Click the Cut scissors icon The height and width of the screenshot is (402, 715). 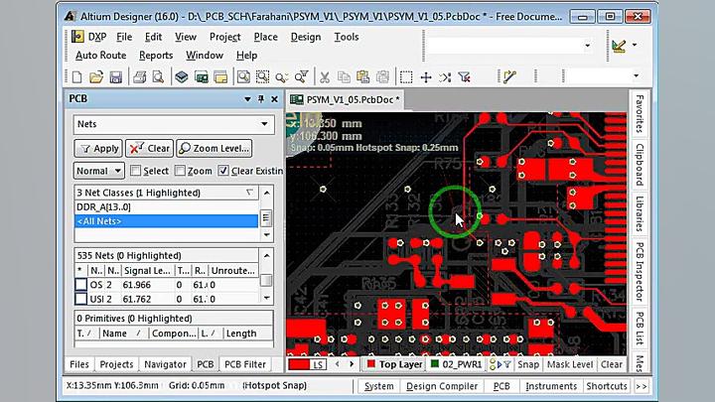point(324,77)
